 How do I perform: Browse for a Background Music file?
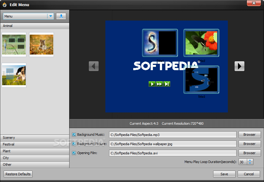click(250, 135)
